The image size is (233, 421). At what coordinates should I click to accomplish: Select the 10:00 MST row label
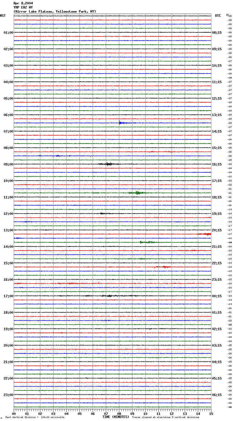(x=8, y=181)
